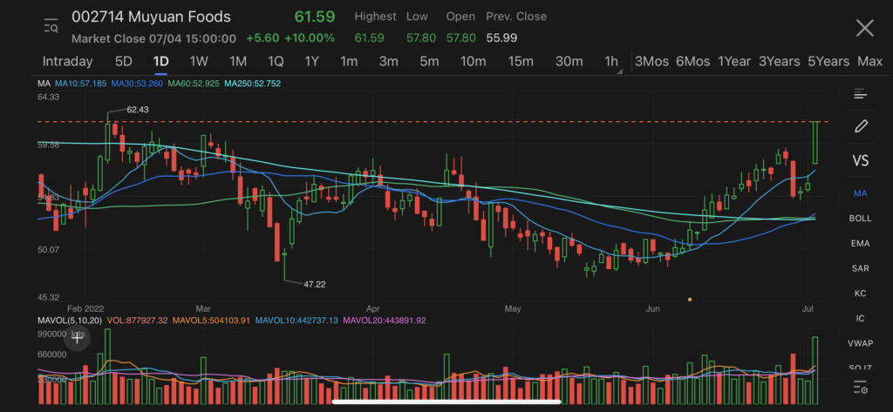Screen dimensions: 893x412
Task: Click the MAVOL(5,10,20) label
Action: point(70,321)
